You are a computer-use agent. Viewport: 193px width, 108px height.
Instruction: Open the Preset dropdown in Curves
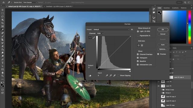111,29
